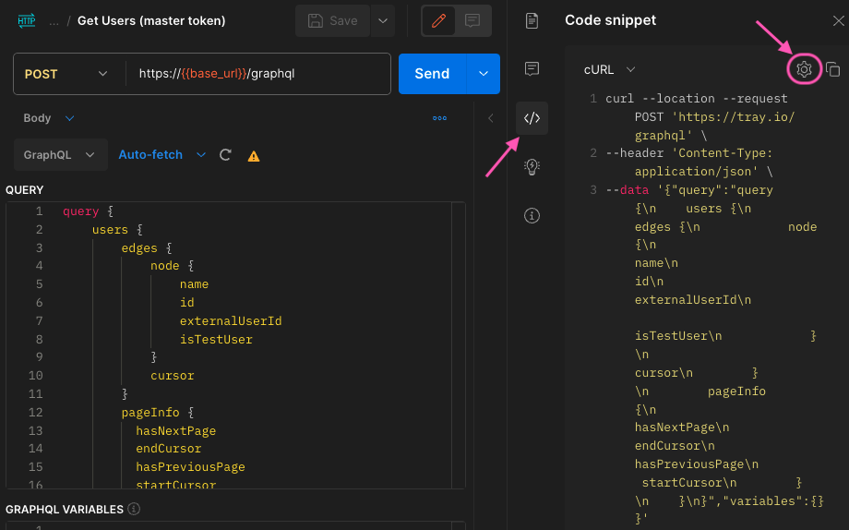849x530 pixels.
Task: Open the code snippet settings gear
Action: click(804, 69)
